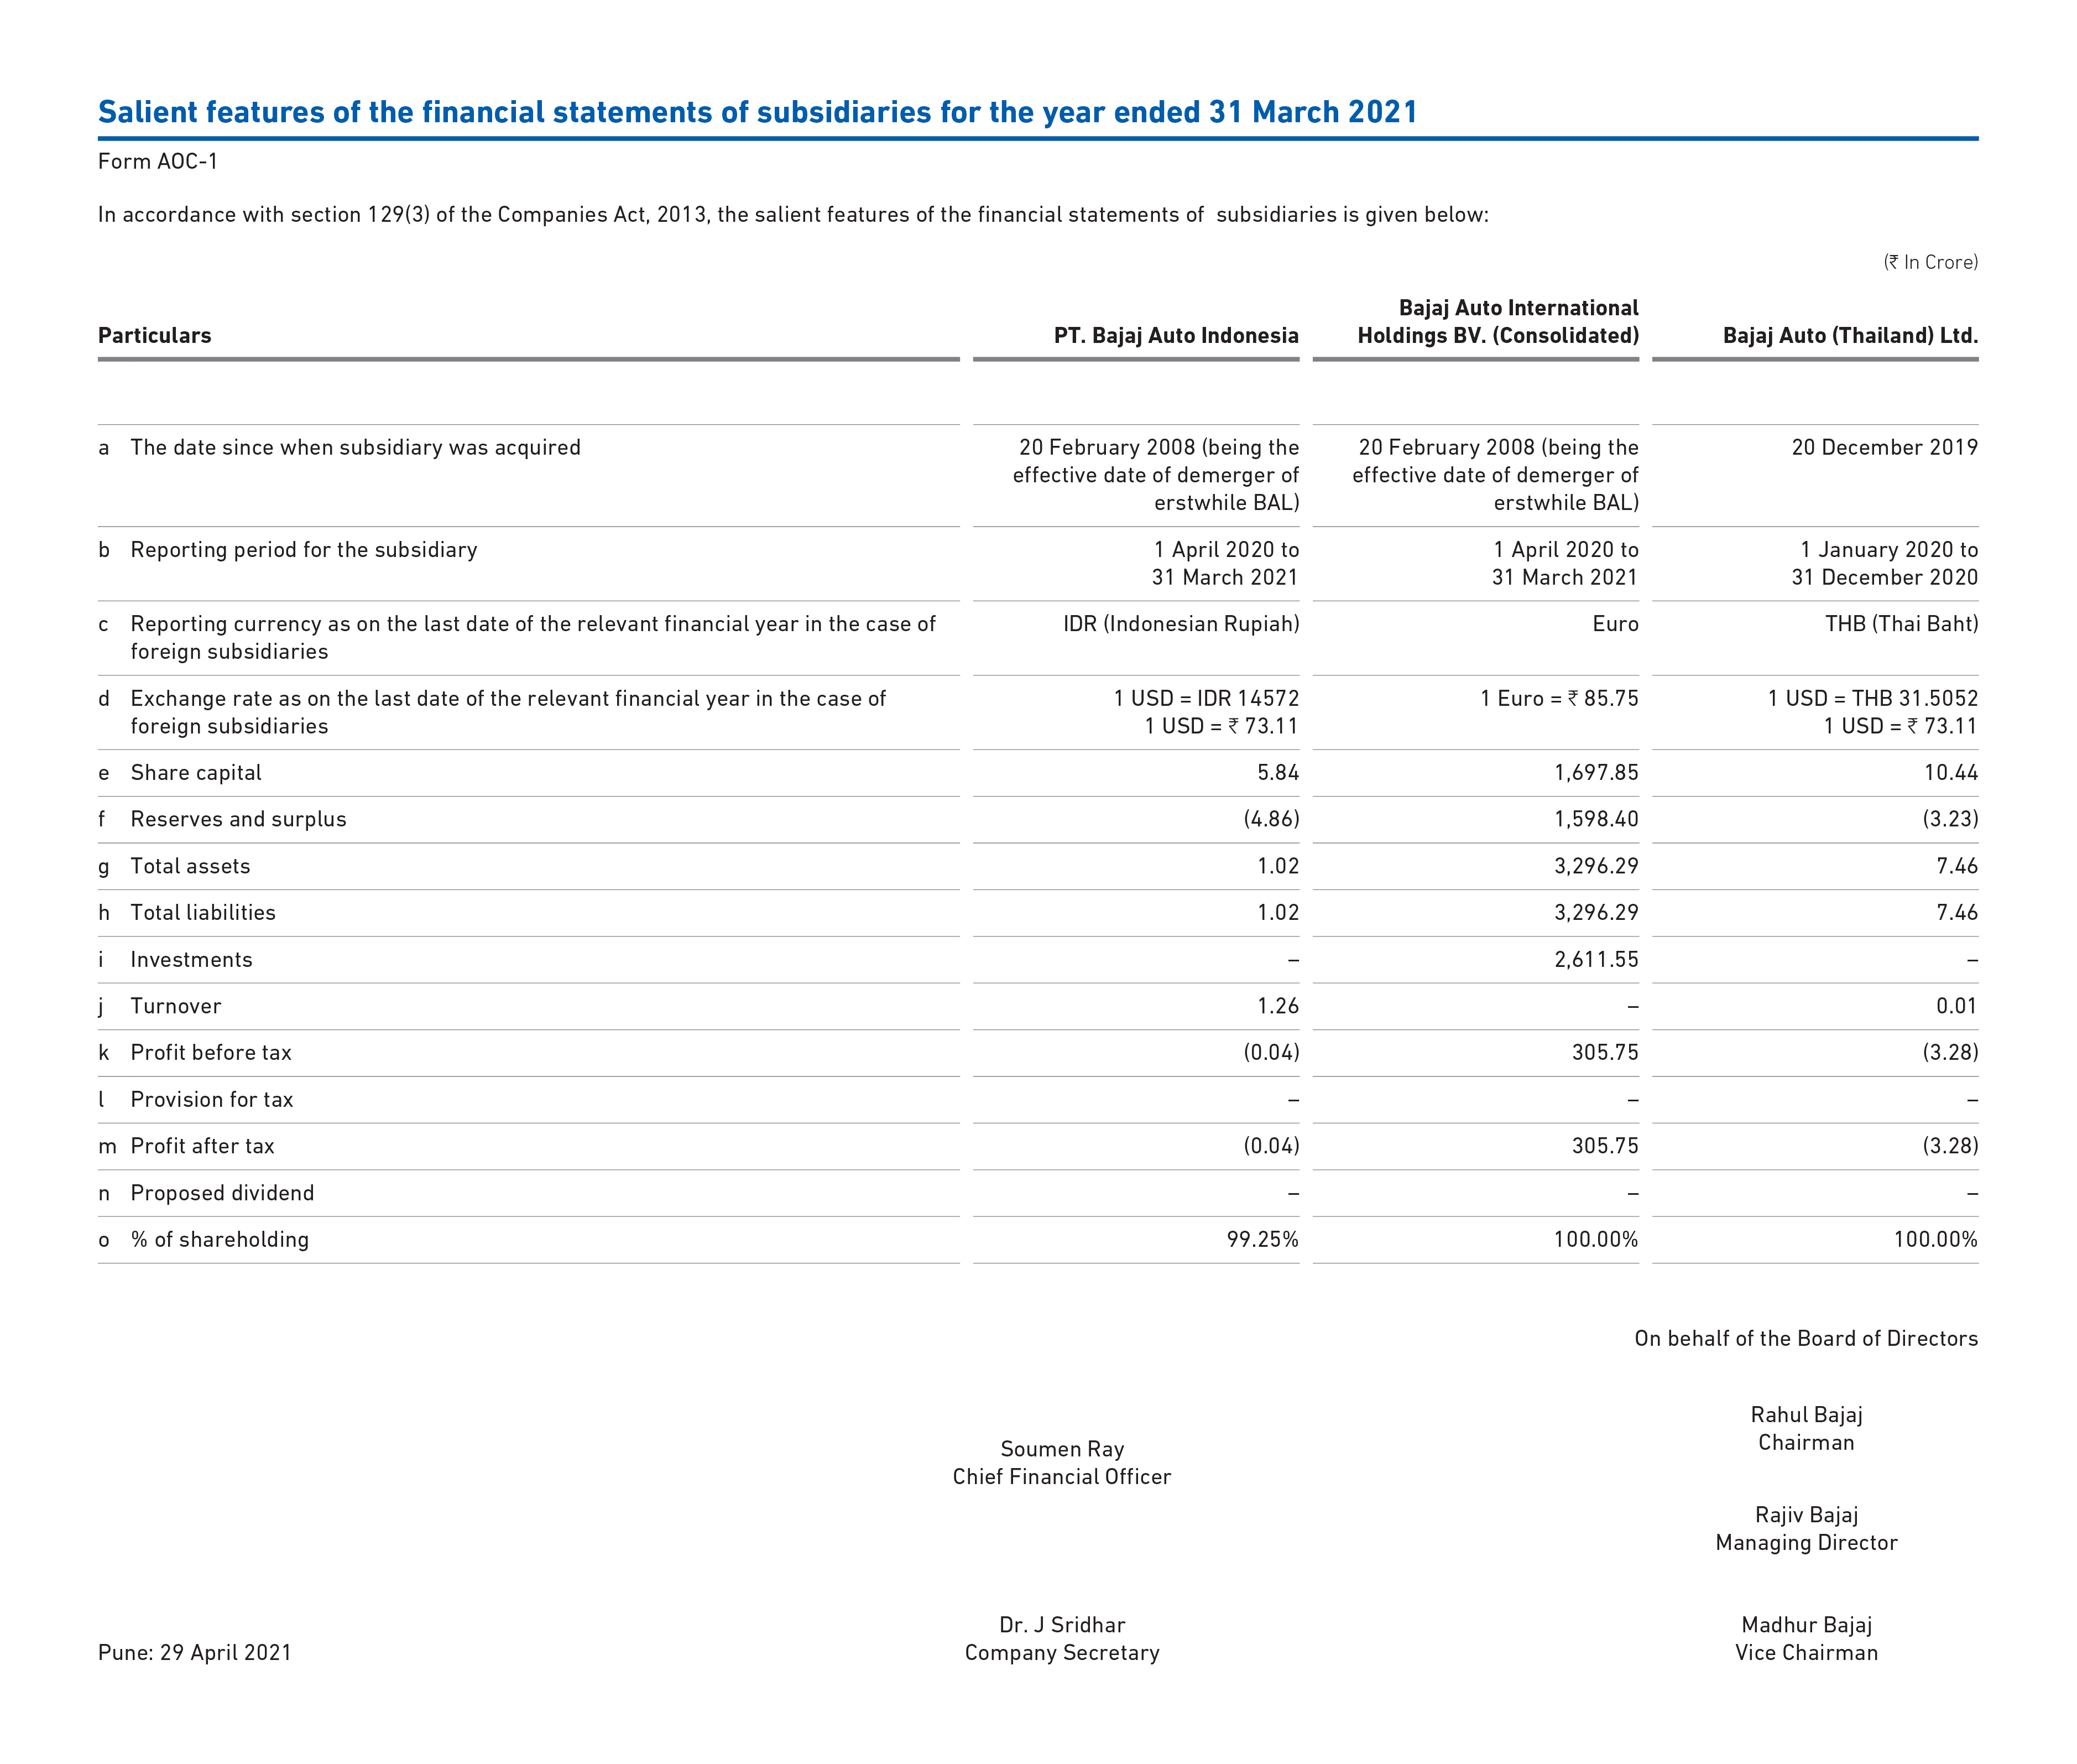
Task: Click reserves value '1,598.40'
Action: [x=1596, y=820]
